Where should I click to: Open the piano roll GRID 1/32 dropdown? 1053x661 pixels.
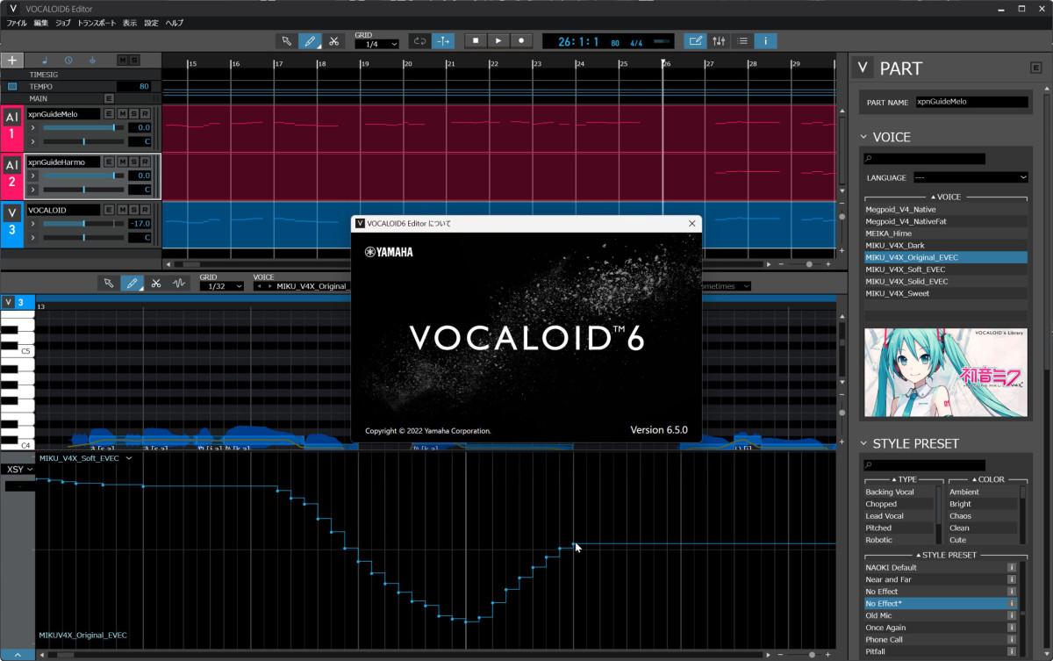pos(221,286)
